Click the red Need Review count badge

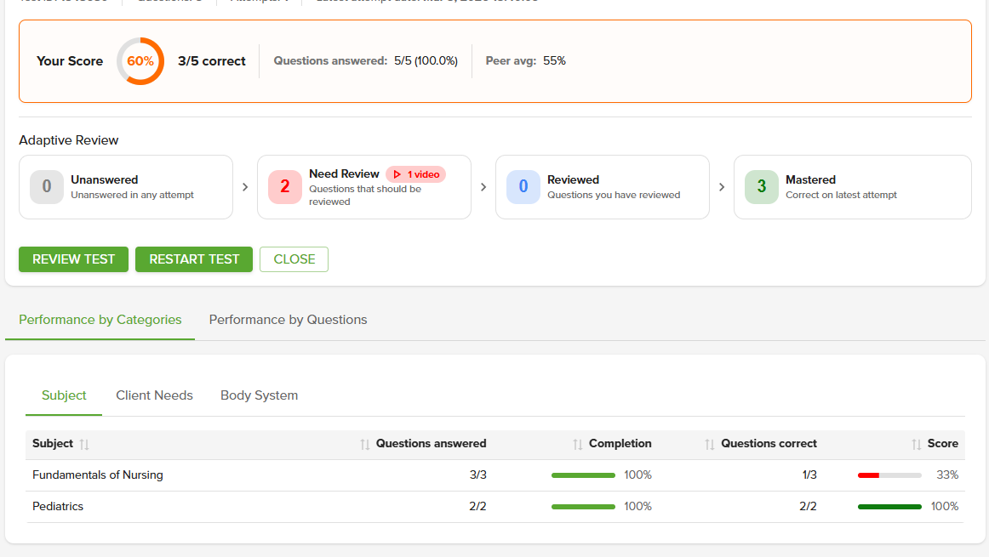pyautogui.click(x=284, y=186)
